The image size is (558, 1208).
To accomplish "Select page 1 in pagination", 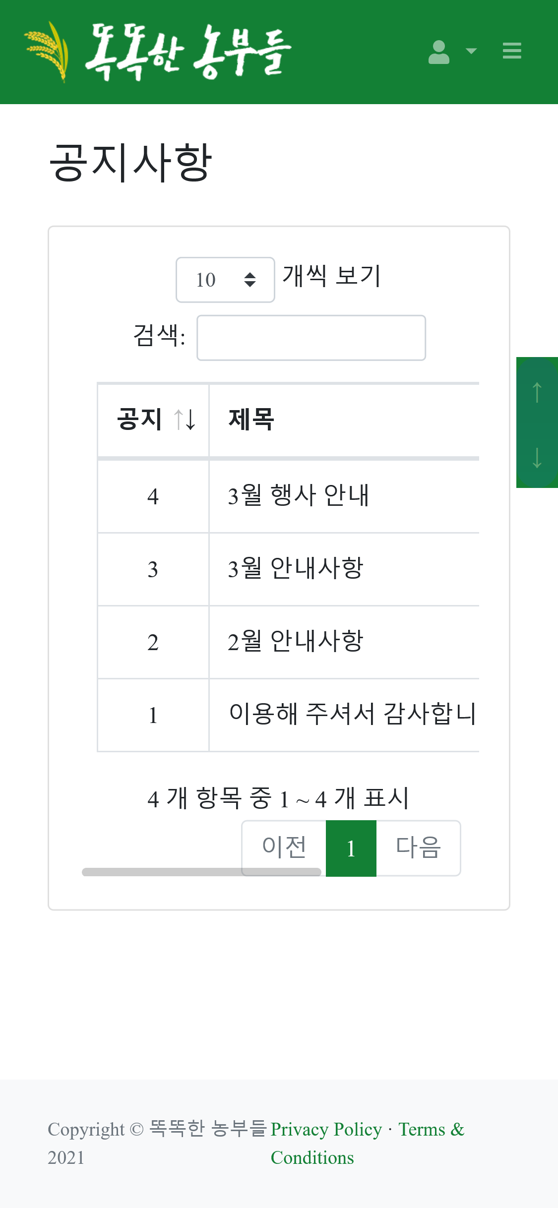I will pyautogui.click(x=351, y=848).
